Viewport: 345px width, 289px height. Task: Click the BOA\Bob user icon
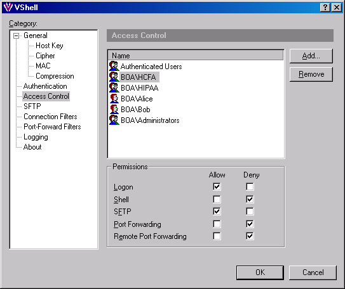coord(114,109)
